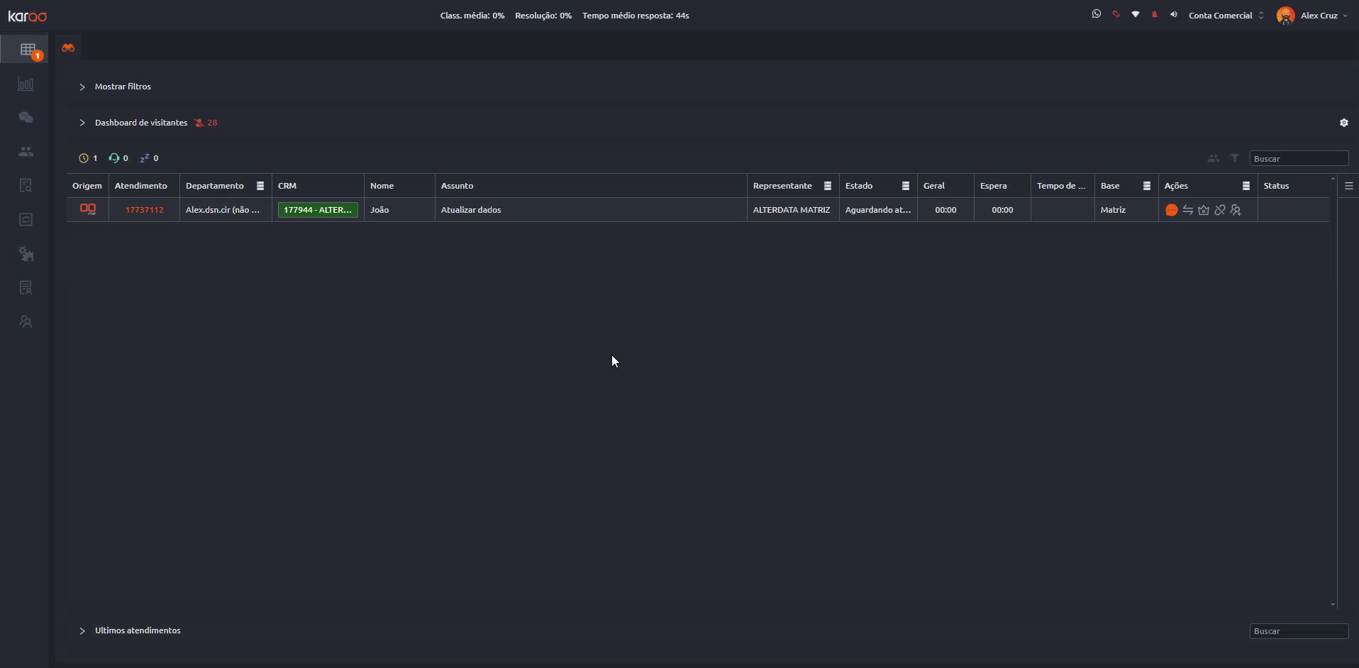1359x668 pixels.
Task: Toggle the muted notification bell
Action: (1155, 14)
